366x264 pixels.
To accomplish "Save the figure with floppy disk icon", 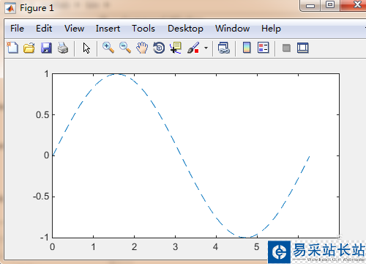I will point(46,48).
